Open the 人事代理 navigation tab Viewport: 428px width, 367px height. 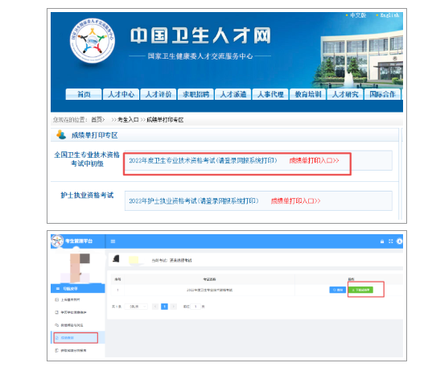(270, 94)
